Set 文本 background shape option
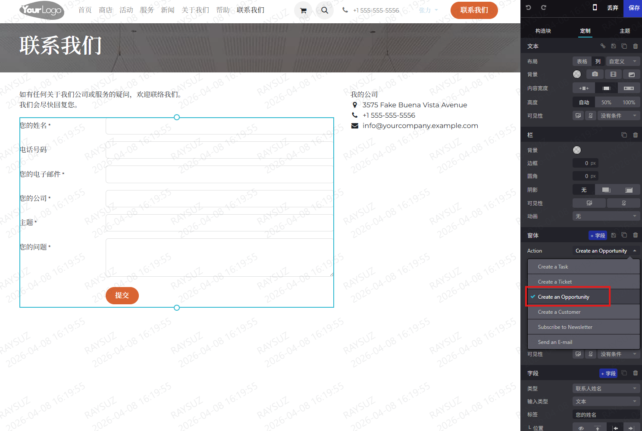Image resolution: width=642 pixels, height=431 pixels. click(631, 74)
